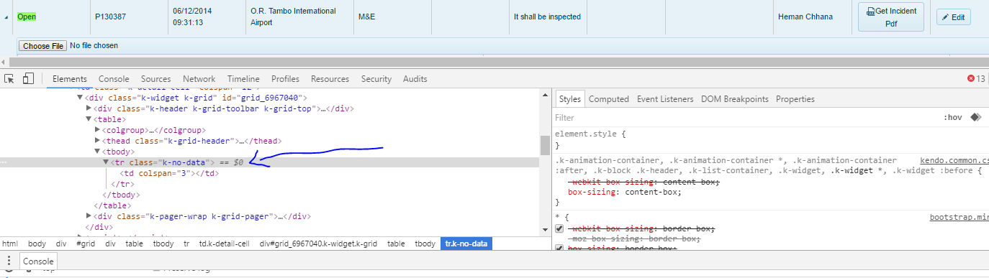Select the closing /tbody DOM line
The image size is (989, 278).
pos(121,195)
